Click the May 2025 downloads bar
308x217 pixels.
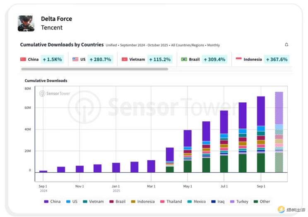click(188, 151)
